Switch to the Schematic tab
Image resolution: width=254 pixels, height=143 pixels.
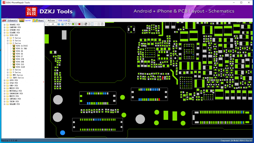point(10,20)
